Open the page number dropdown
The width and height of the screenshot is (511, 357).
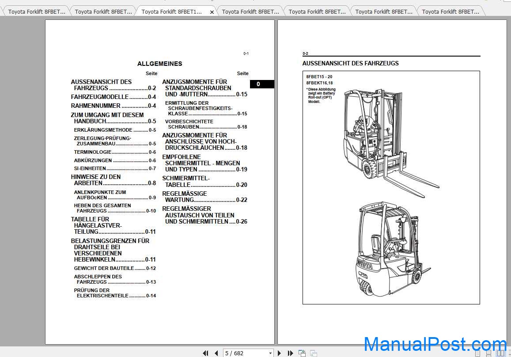click(270, 353)
